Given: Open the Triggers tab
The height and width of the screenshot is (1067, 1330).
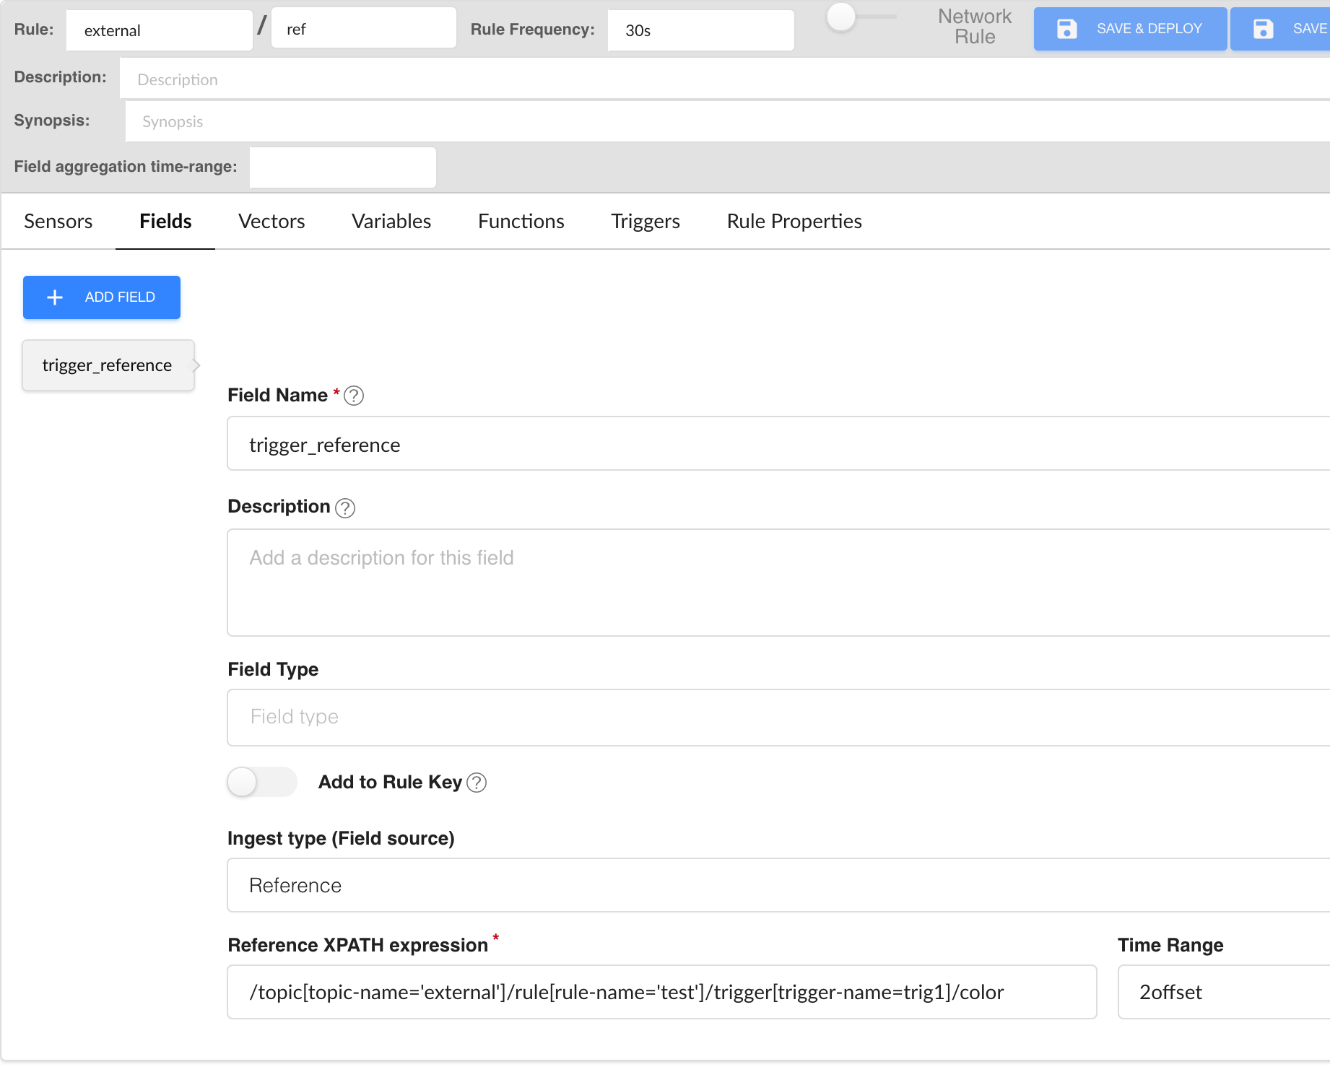Looking at the screenshot, I should tap(645, 222).
